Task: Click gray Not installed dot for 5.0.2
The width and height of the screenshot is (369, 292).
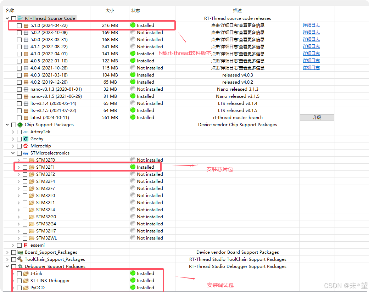Action: [133, 32]
